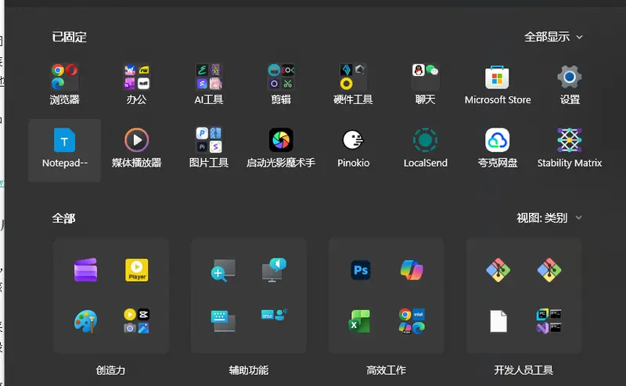
Task: Open Narrator in 辅助功能
Action: [x=275, y=270]
